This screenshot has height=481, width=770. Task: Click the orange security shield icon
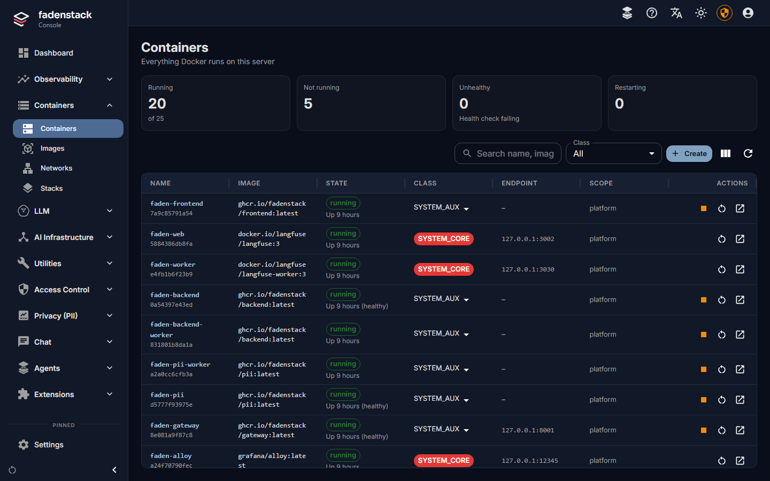tap(725, 13)
